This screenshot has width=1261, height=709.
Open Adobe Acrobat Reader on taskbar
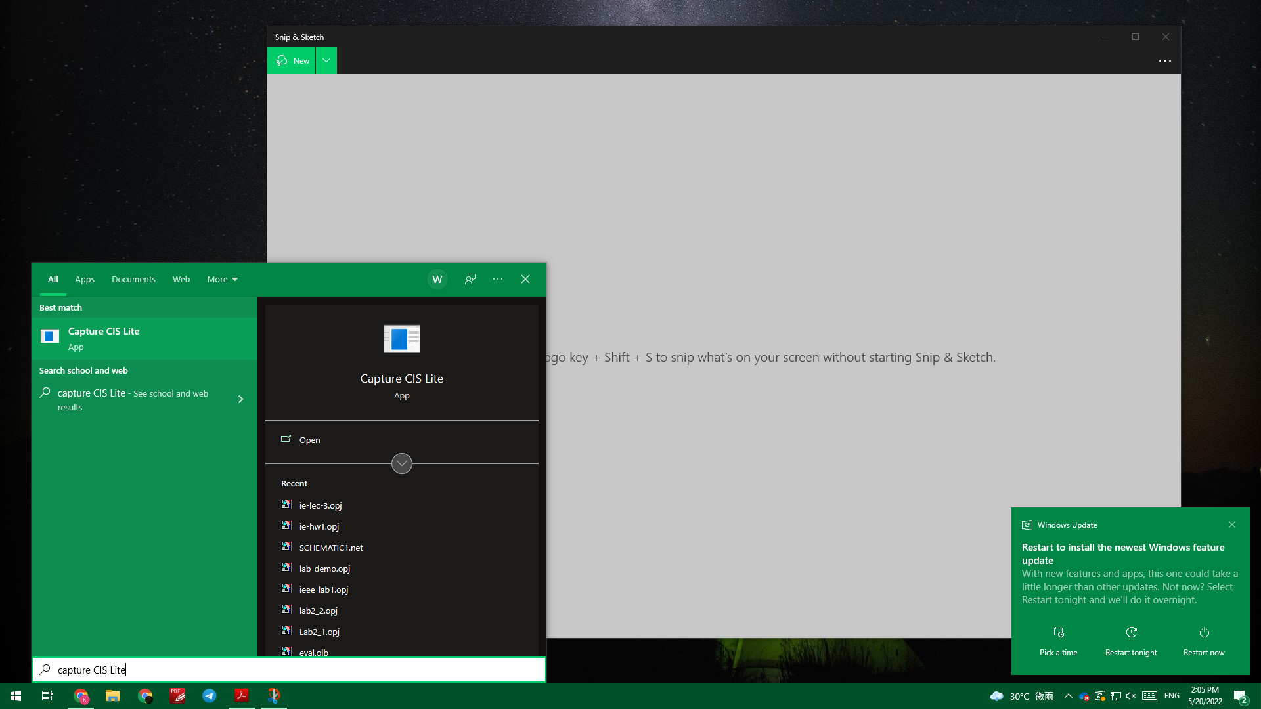click(x=242, y=696)
